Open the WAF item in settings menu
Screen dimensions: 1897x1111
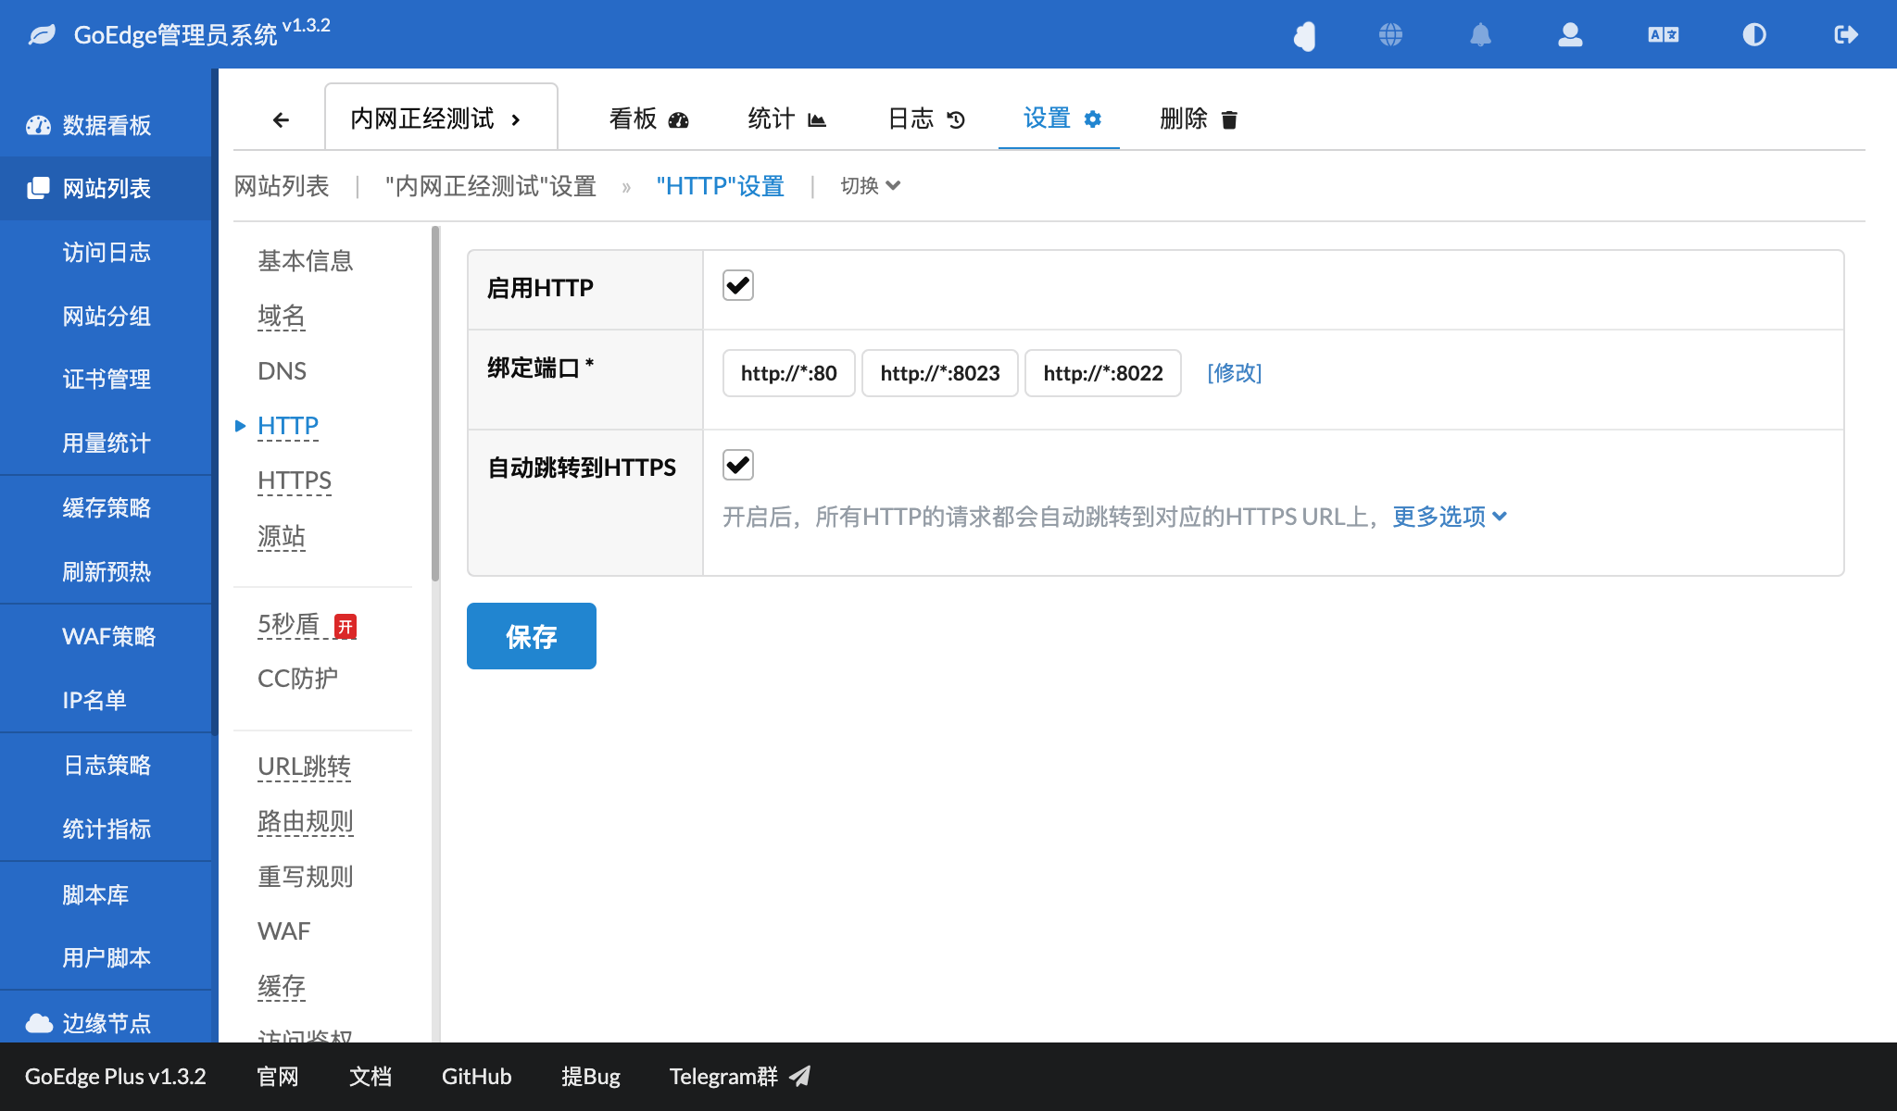(x=283, y=931)
